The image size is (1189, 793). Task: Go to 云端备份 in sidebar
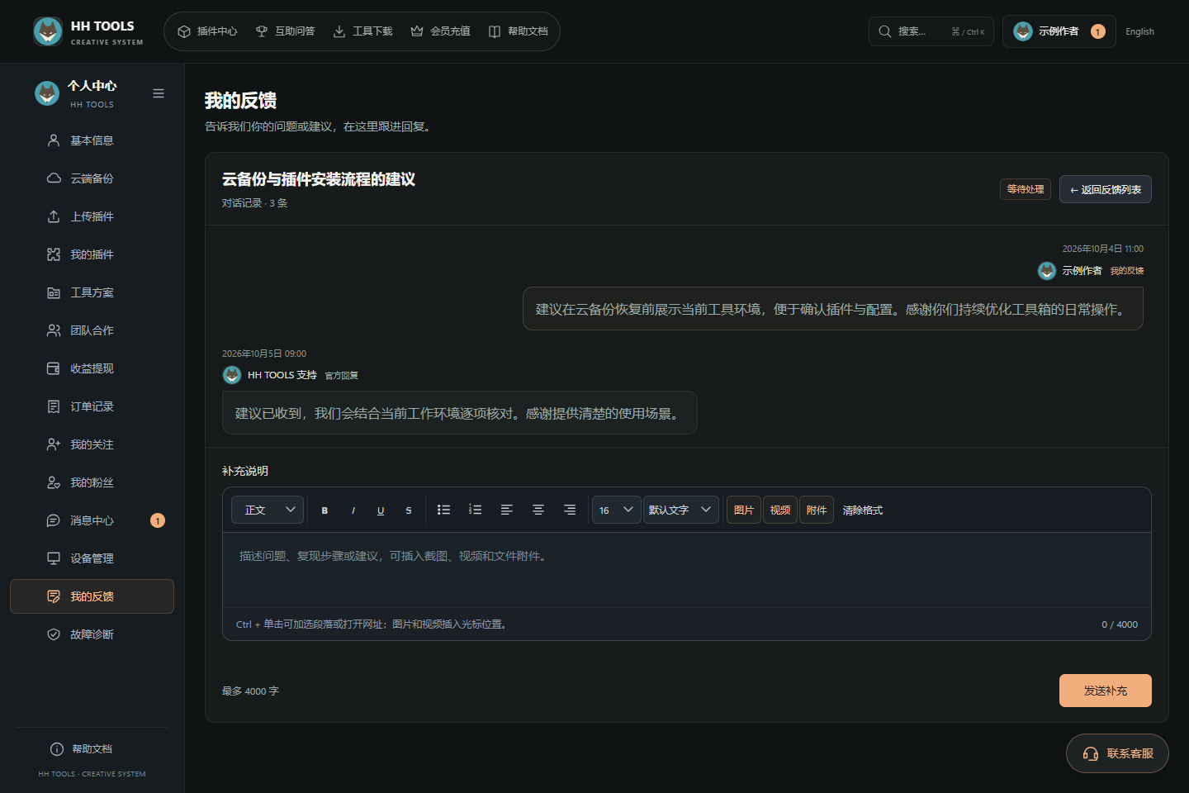pos(92,178)
